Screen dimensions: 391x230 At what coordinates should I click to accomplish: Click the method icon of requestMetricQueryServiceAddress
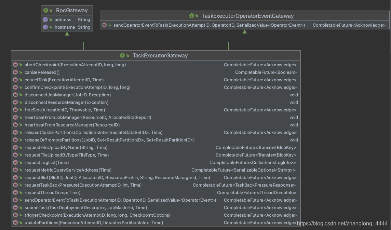pyautogui.click(x=15, y=170)
